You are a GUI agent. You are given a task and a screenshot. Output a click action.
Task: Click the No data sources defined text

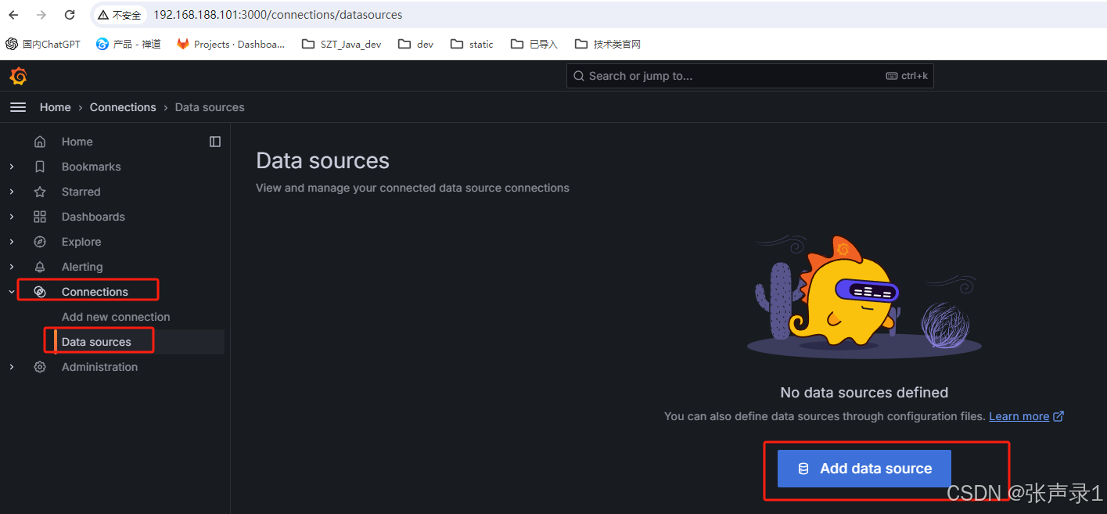(864, 393)
